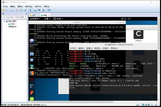This screenshot has width=161, height=107.
Task: Open the terminal 编辑(E) menu
Action: tap(81, 48)
